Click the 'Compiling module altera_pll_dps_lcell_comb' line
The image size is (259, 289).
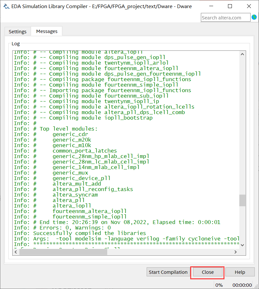pos(99,112)
